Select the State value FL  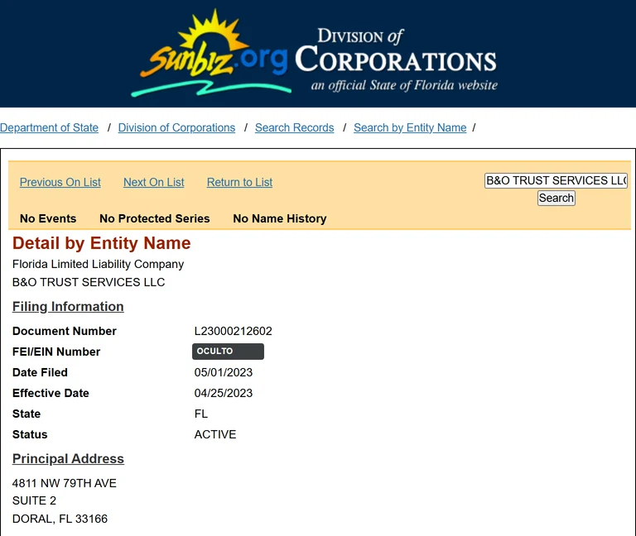coord(200,414)
